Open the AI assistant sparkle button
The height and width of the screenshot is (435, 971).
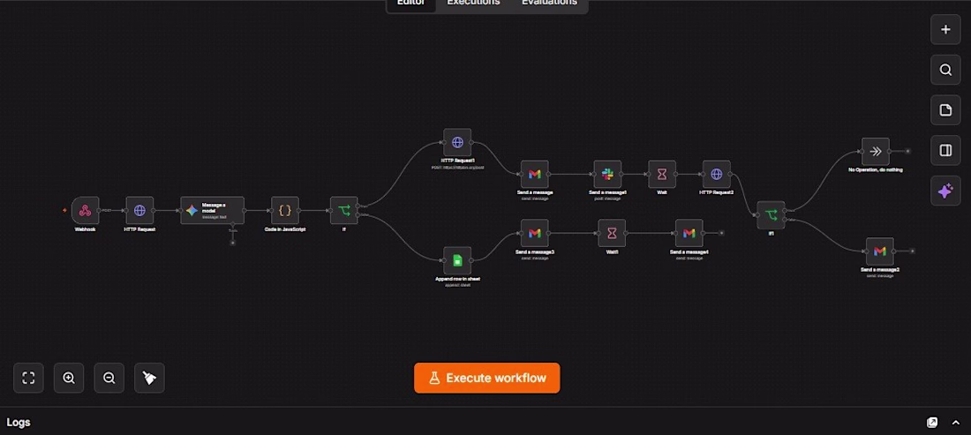pyautogui.click(x=945, y=191)
